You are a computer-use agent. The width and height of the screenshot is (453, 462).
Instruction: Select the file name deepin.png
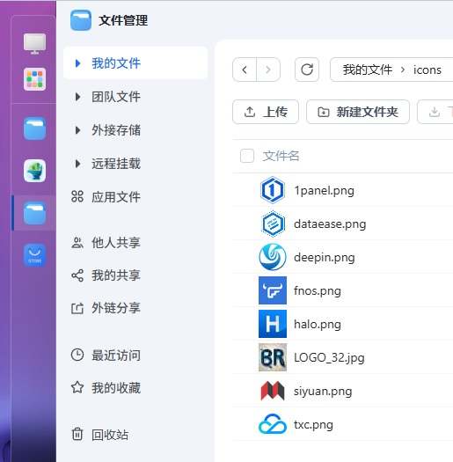(325, 258)
